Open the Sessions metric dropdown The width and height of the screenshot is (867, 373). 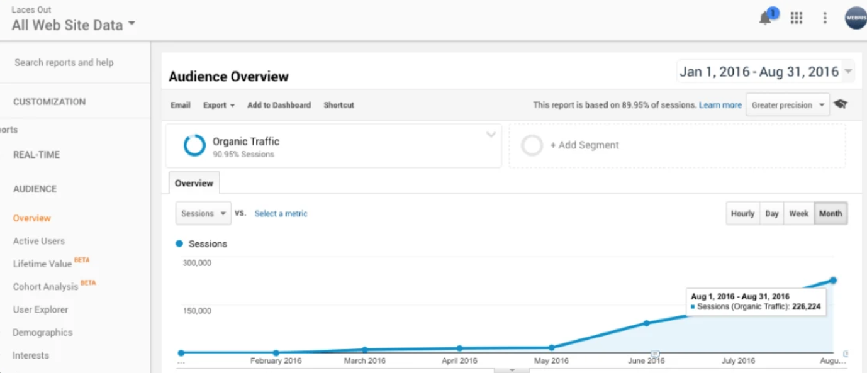click(x=203, y=214)
